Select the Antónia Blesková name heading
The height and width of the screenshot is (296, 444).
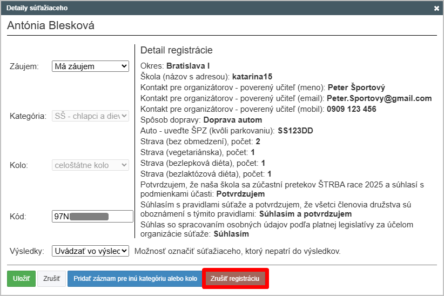[51, 25]
